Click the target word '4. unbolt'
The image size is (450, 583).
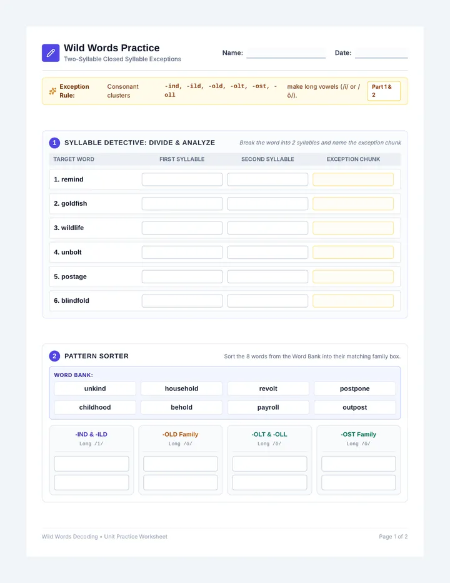pos(67,252)
